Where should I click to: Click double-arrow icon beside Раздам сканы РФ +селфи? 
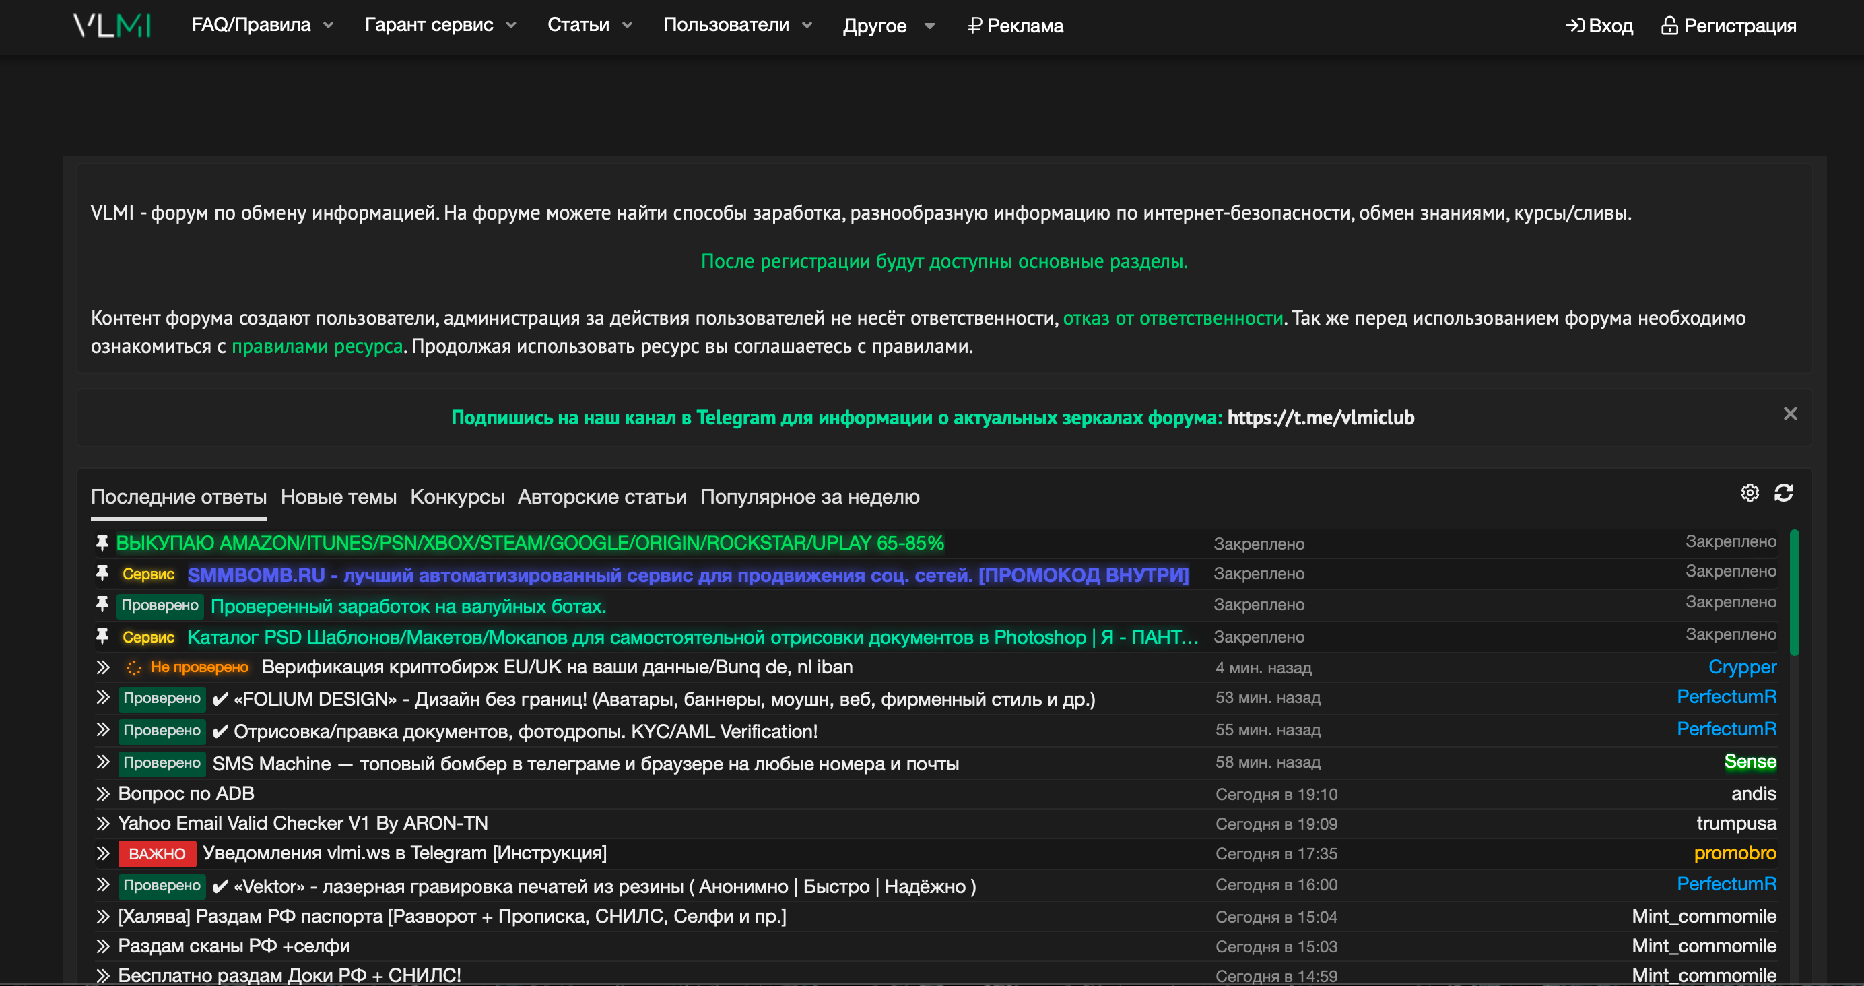[103, 946]
